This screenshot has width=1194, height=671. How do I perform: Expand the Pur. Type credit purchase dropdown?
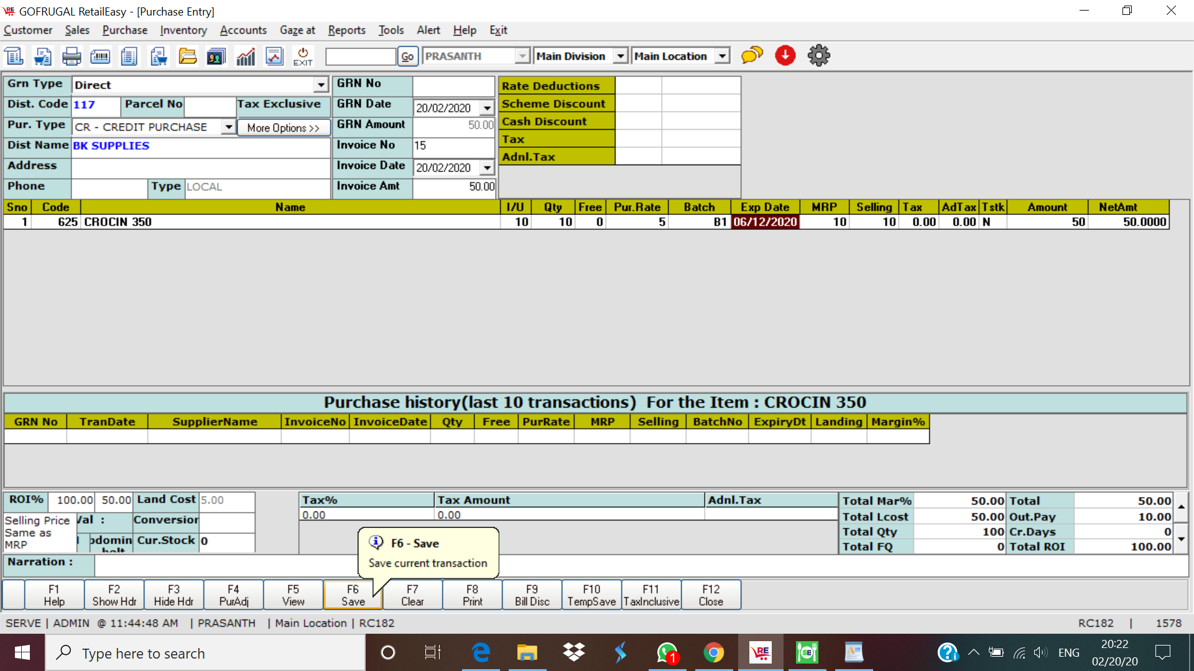tap(229, 127)
